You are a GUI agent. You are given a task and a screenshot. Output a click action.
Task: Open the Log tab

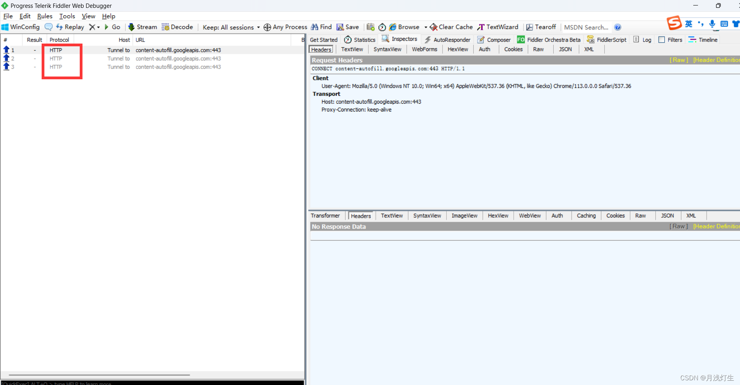click(x=642, y=40)
